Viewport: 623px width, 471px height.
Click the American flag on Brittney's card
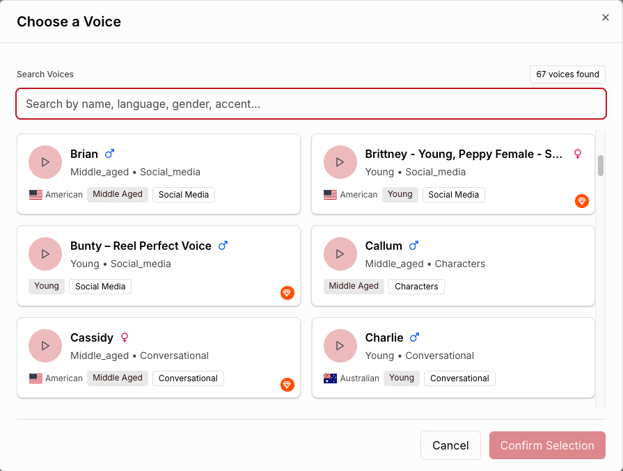pos(330,195)
